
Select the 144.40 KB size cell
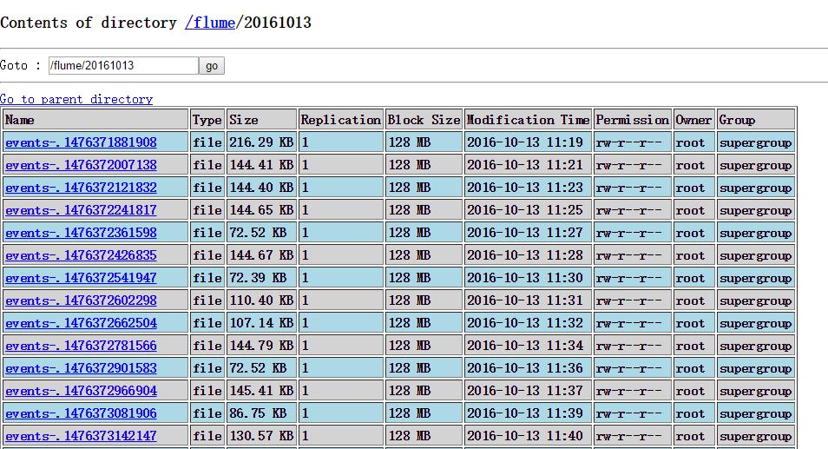click(x=261, y=188)
